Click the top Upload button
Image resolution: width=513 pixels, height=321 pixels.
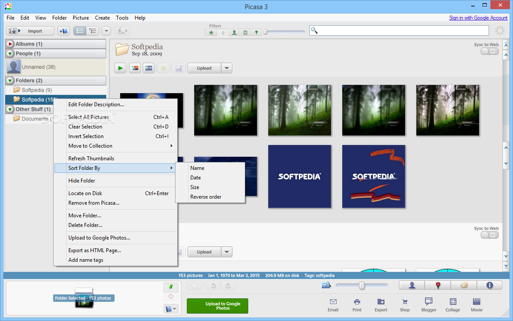coord(204,68)
